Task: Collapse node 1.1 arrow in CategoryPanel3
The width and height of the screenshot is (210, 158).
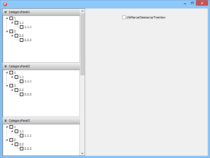Action: coord(12,131)
